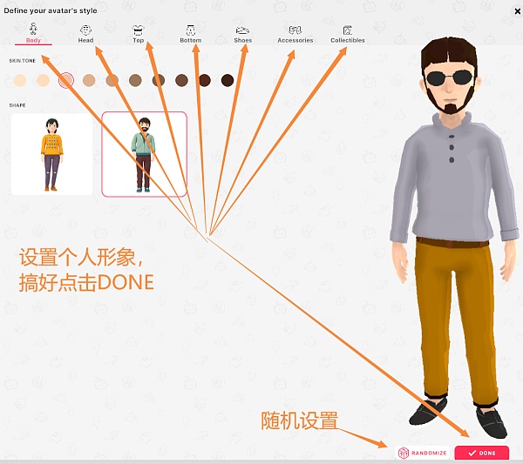Select the Top shirt icon
The width and height of the screenshot is (523, 464).
tap(138, 30)
